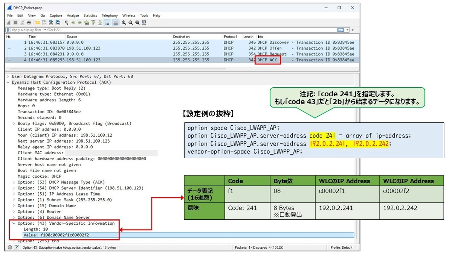
Task: Zoom in on the packet list
Action: 124,23
